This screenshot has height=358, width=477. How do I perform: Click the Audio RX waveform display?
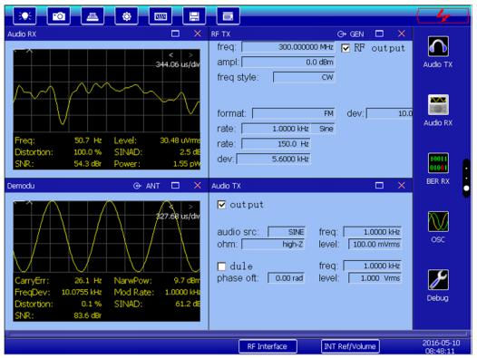[x=106, y=91]
